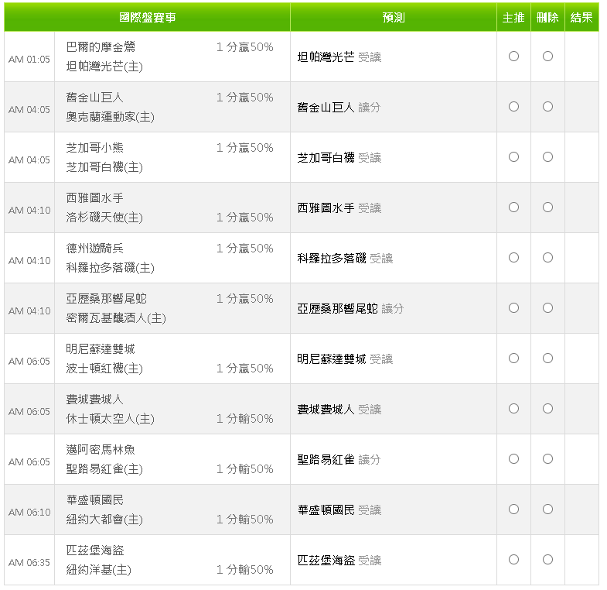This screenshot has height=590, width=607.
Task: Select 刪除 radio for 舊金山巨人 row
Action: pyautogui.click(x=547, y=107)
